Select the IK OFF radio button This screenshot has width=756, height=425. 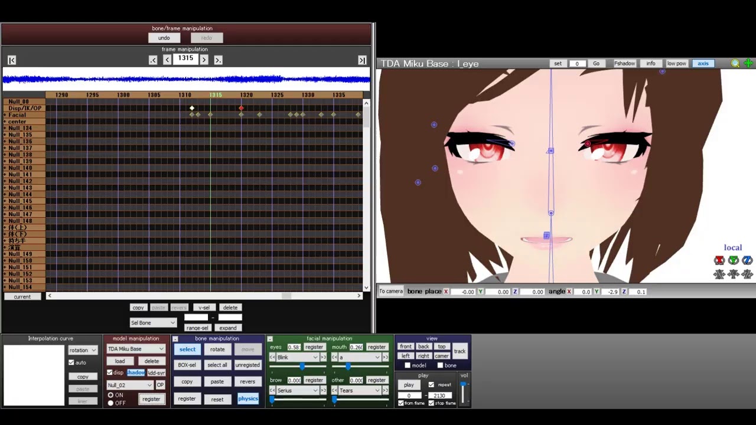110,403
